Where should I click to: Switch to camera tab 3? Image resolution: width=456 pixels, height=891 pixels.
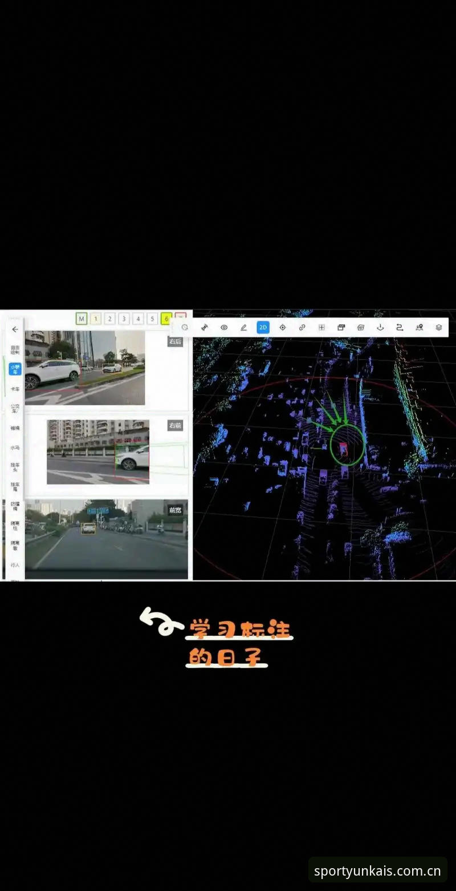click(124, 318)
